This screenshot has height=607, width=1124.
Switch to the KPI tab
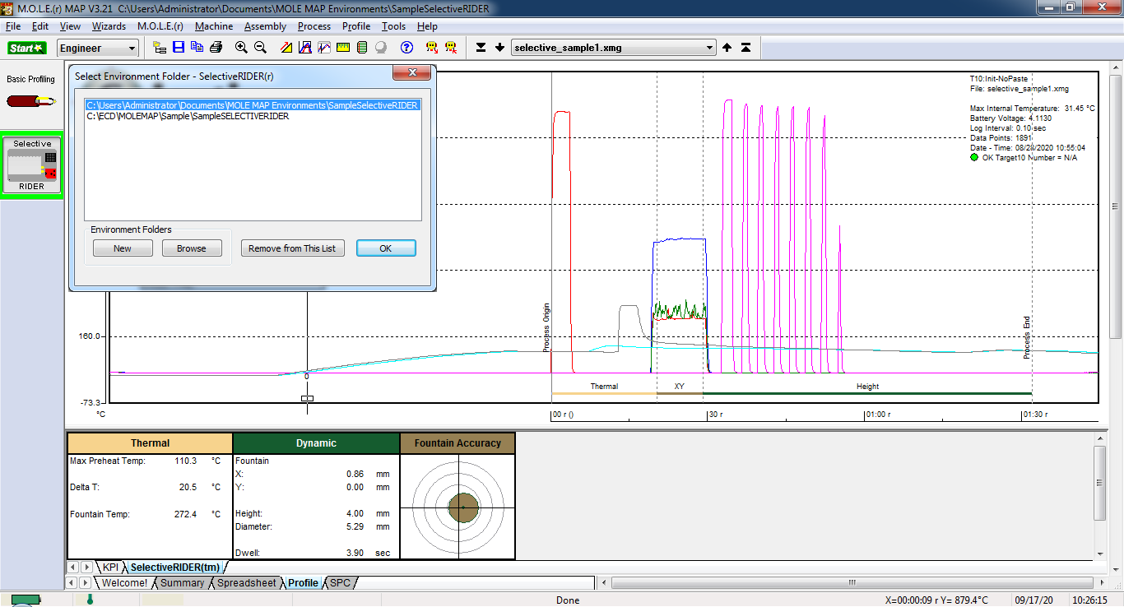[x=110, y=568]
